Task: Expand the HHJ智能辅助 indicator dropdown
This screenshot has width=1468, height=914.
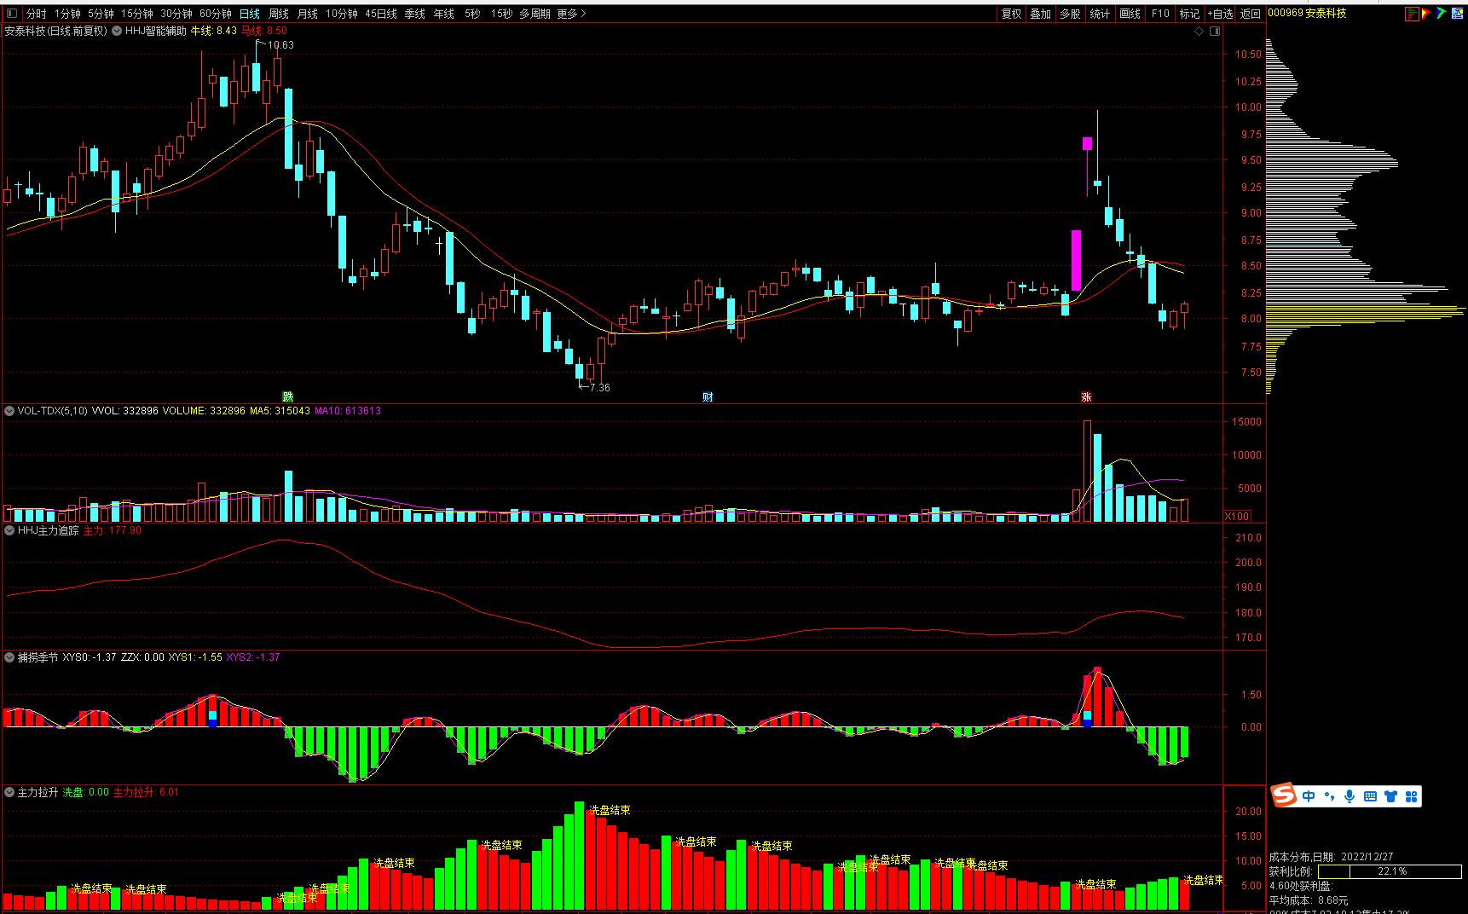Action: coord(118,31)
